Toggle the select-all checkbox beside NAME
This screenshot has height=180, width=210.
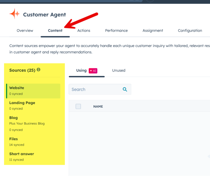click(78, 107)
